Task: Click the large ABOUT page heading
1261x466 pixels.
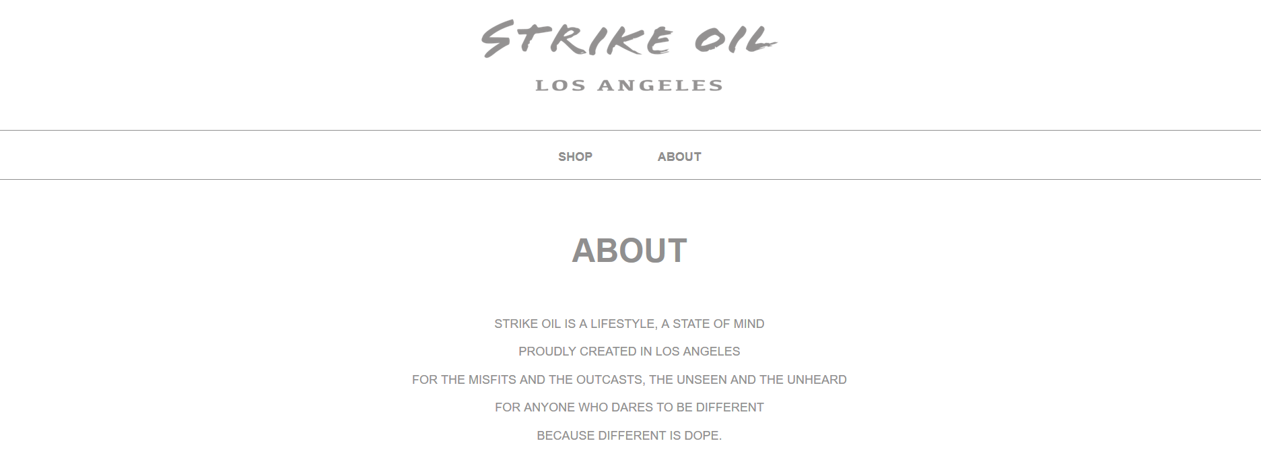Action: (x=629, y=251)
